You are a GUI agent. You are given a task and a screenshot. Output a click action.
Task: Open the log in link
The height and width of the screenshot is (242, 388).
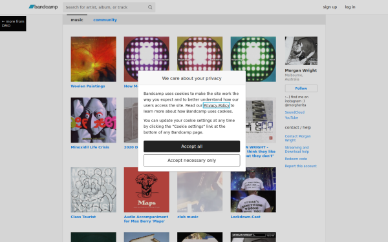(350, 7)
